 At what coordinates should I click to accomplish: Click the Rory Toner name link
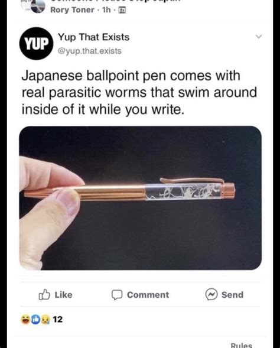tap(72, 10)
